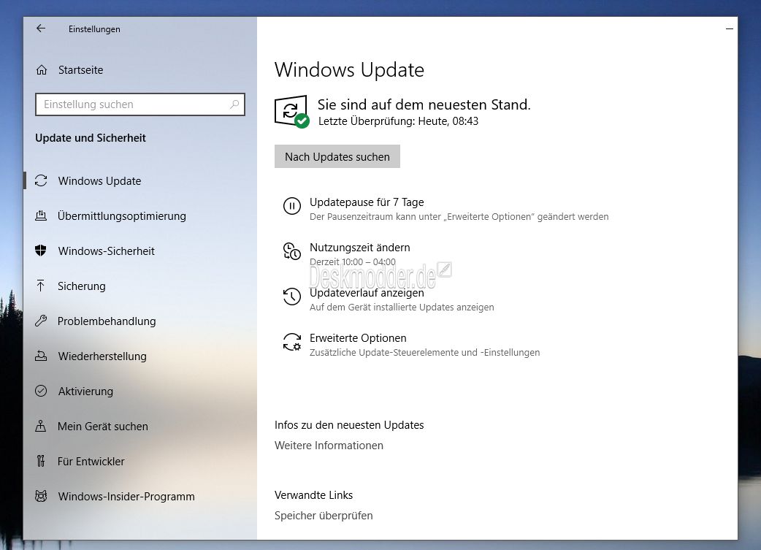Open the Speicher überprüfen link
Image resolution: width=761 pixels, height=550 pixels.
324,515
